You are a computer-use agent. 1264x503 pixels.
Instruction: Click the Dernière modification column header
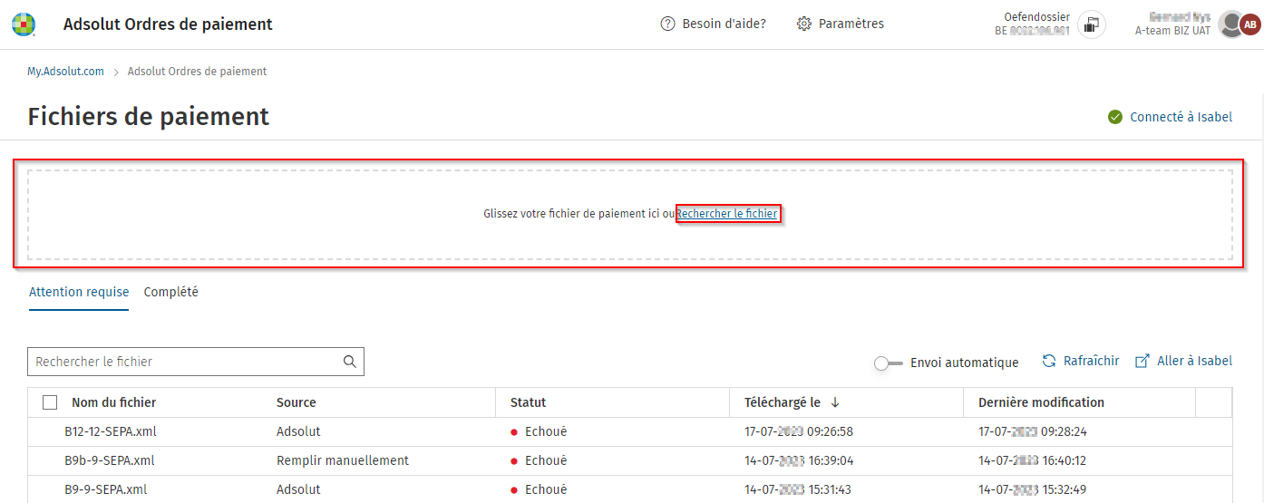coord(1041,402)
